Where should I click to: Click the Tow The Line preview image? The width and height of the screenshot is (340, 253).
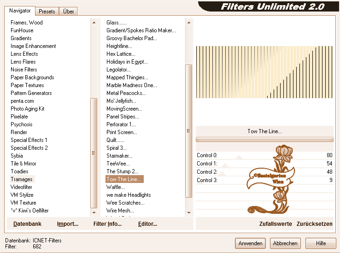click(x=264, y=72)
